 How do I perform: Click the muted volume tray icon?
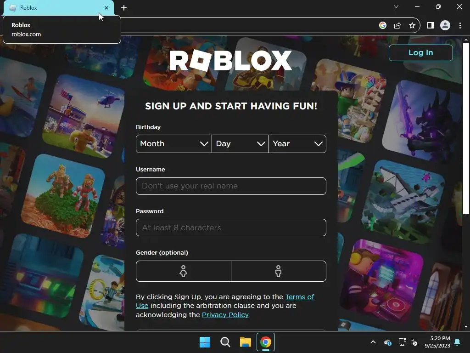[x=414, y=342]
